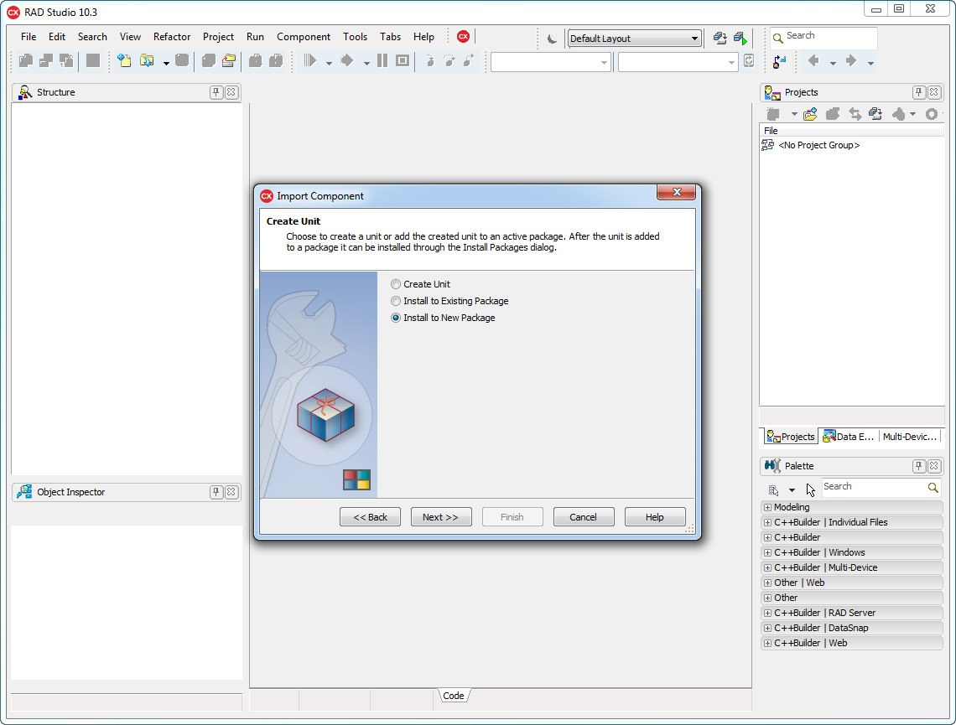
Task: Switch to the Multi-Device tab
Action: (909, 436)
